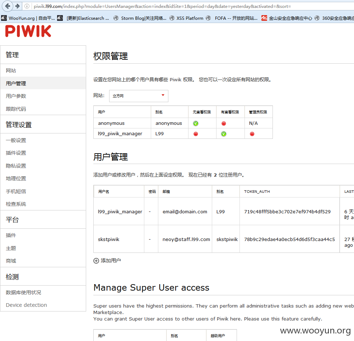354x341 pixels.
Task: Click 超级用户 column header
Action: pyautogui.click(x=218, y=336)
